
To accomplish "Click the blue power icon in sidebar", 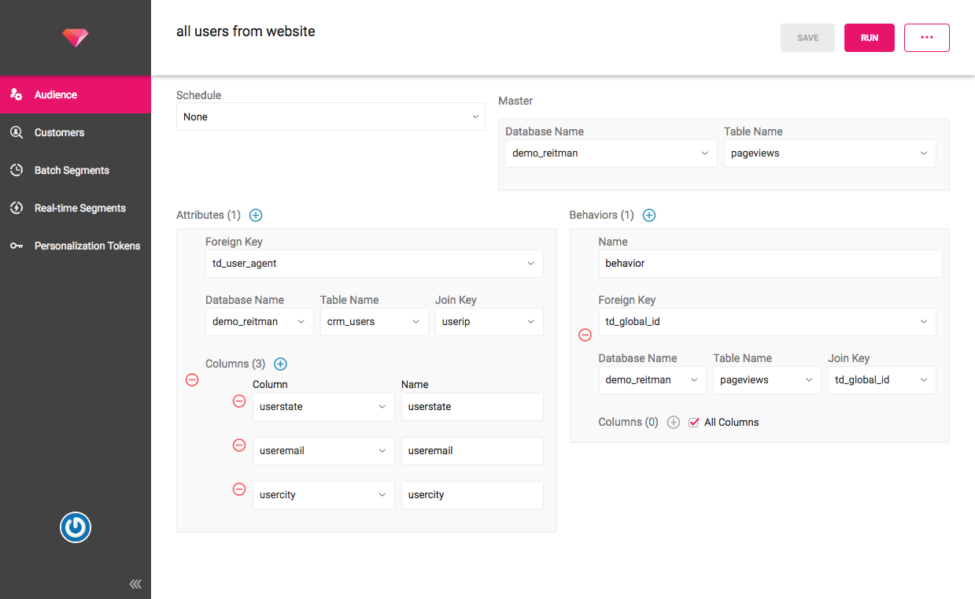I will coord(76,527).
